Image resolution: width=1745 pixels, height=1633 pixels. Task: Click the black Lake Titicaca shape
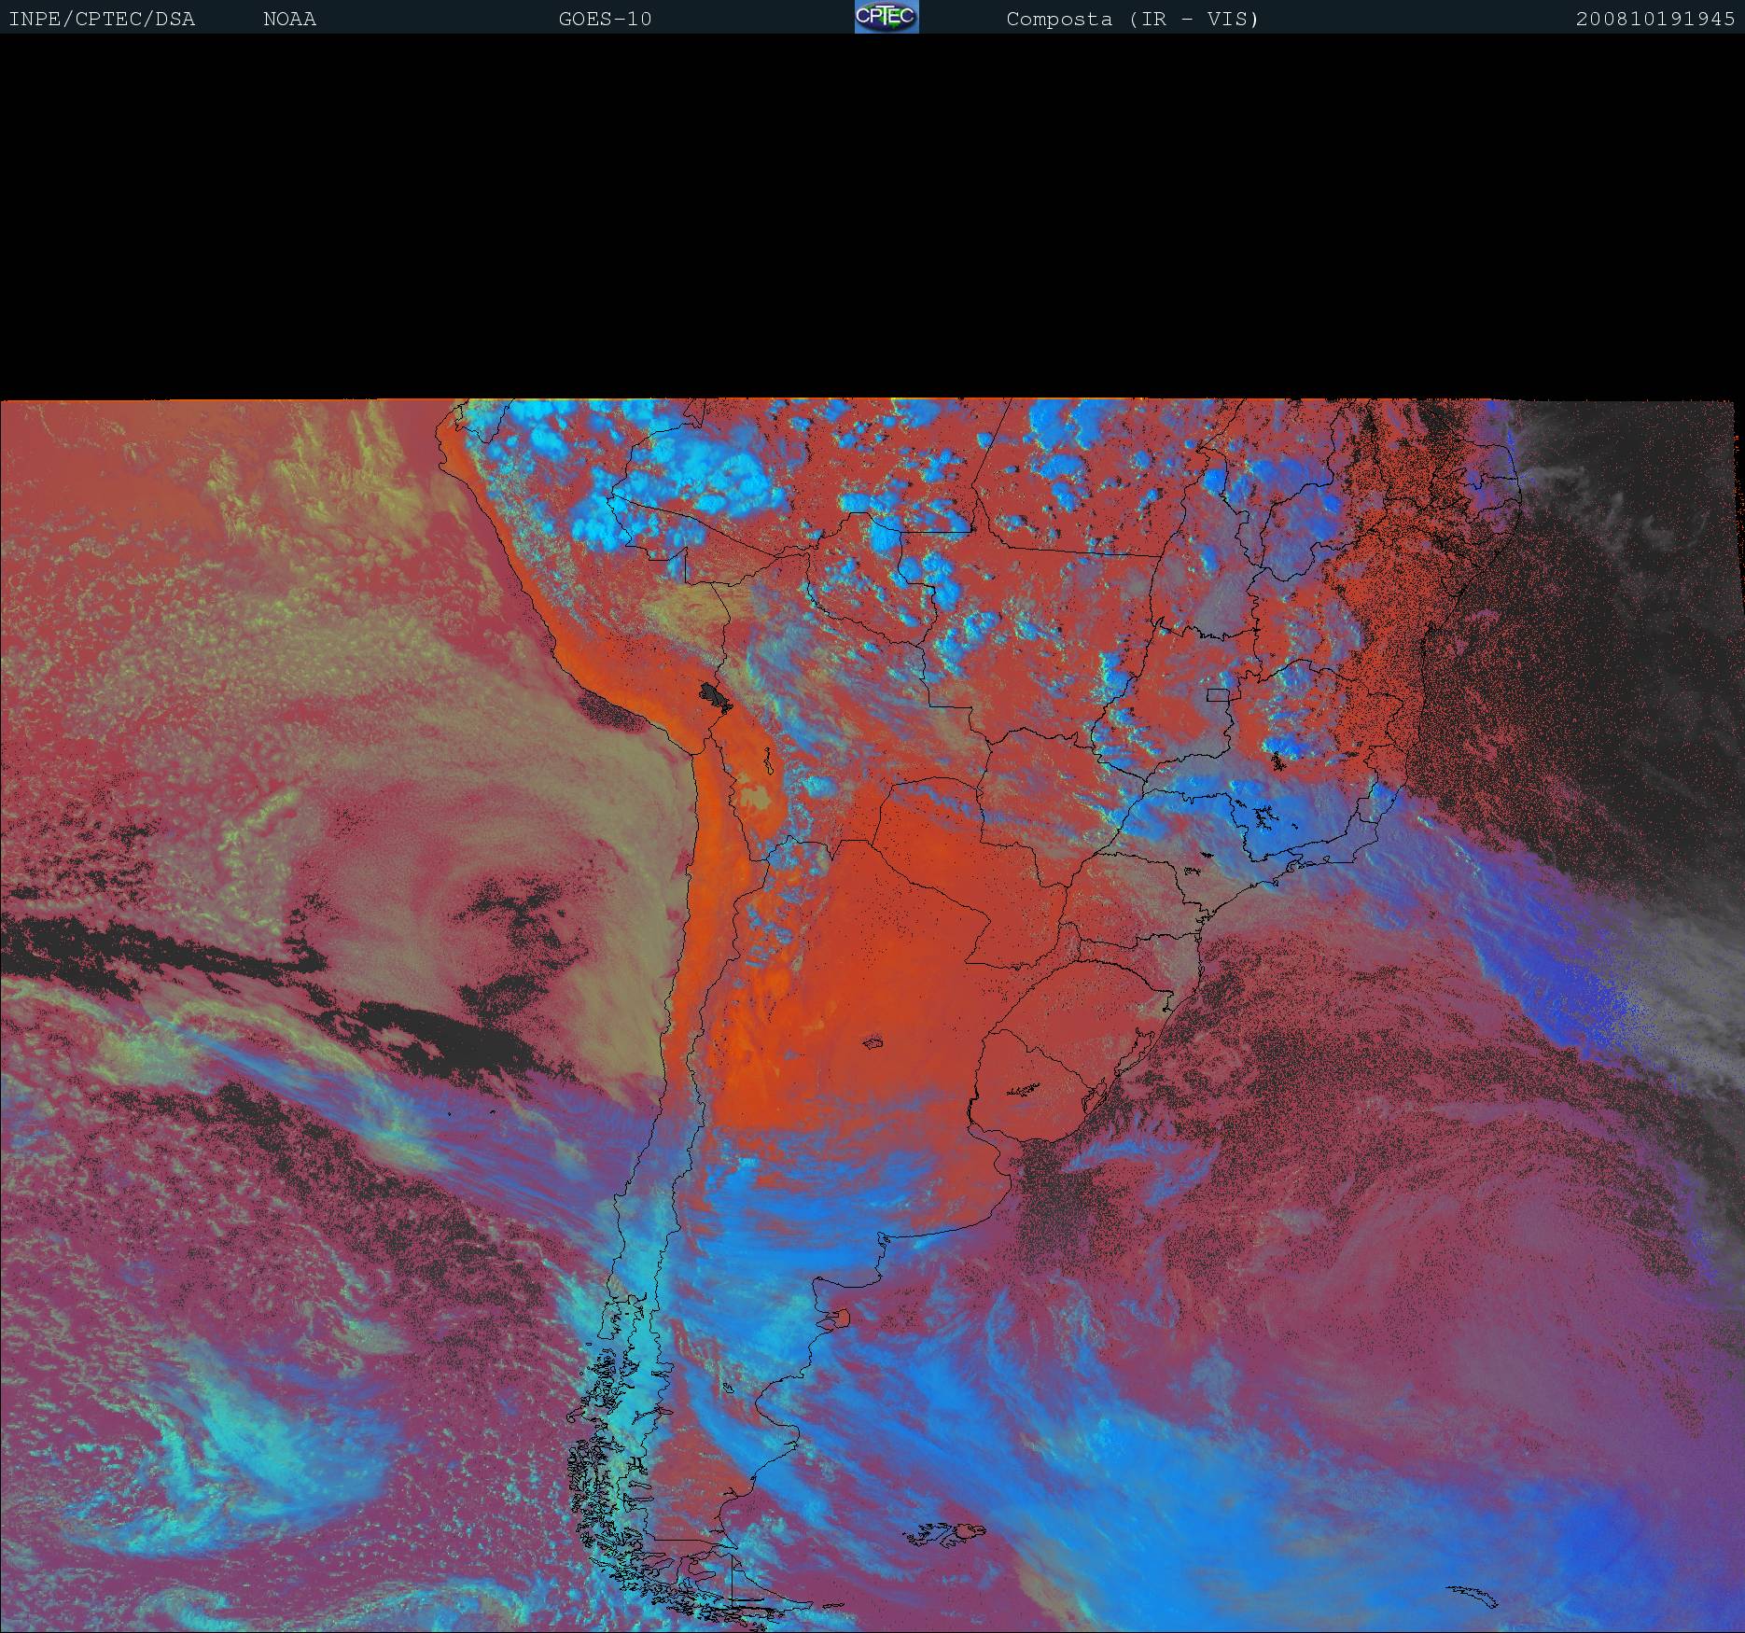[715, 695]
